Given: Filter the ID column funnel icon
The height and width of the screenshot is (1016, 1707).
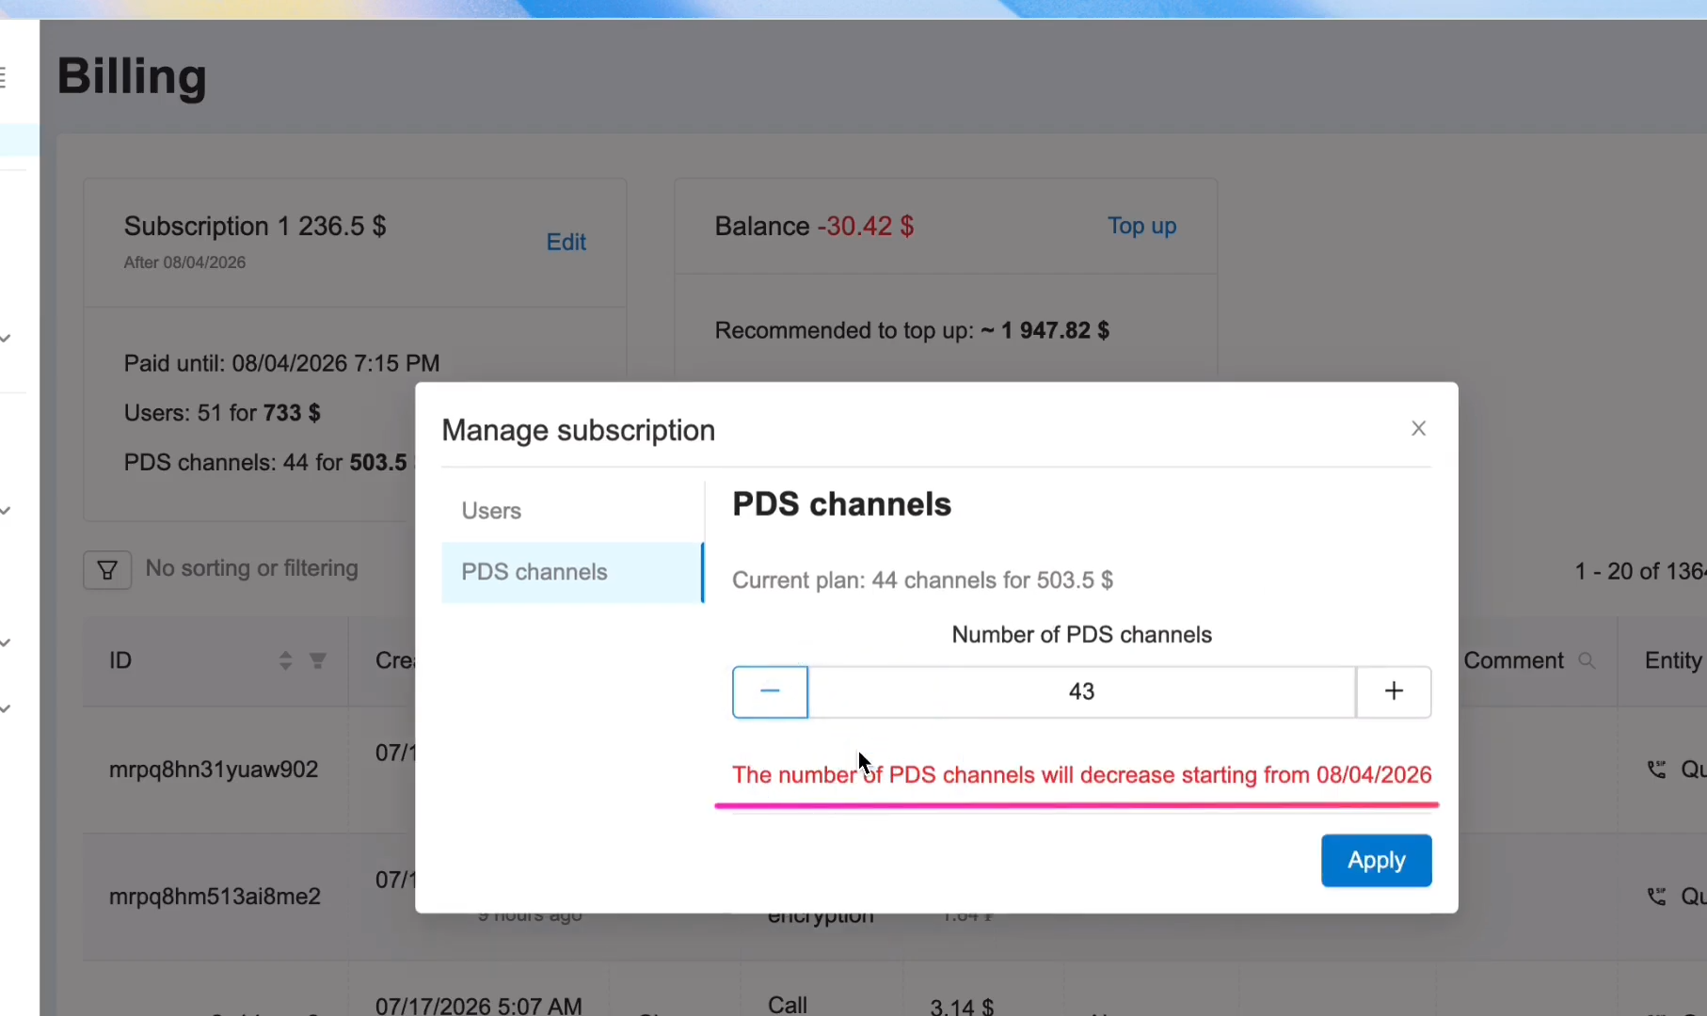Looking at the screenshot, I should tap(318, 660).
